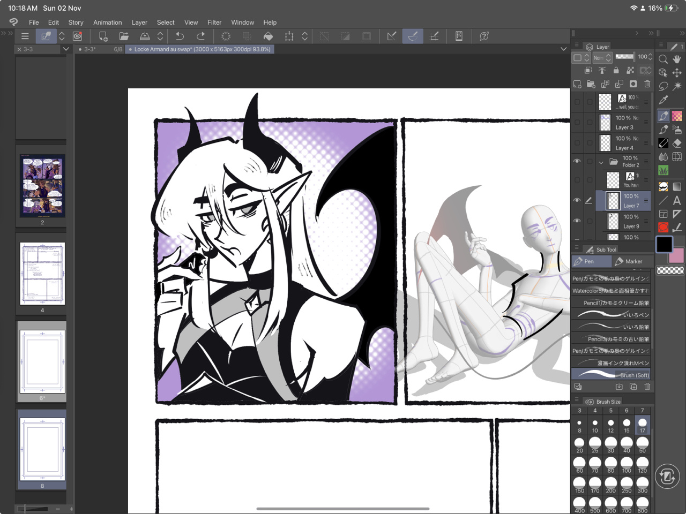The height and width of the screenshot is (514, 686).
Task: Open the layer palette color dropdown
Action: 581,57
